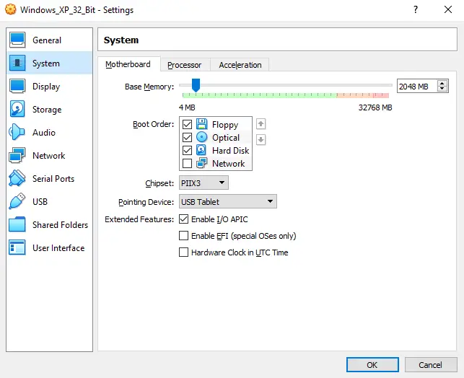This screenshot has width=464, height=378.
Task: Switch to the Processor tab
Action: [x=185, y=65]
